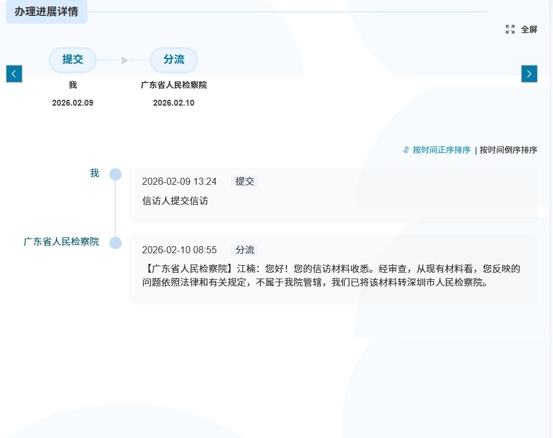553x438 pixels.
Task: Go to next step with right arrow
Action: click(x=529, y=74)
